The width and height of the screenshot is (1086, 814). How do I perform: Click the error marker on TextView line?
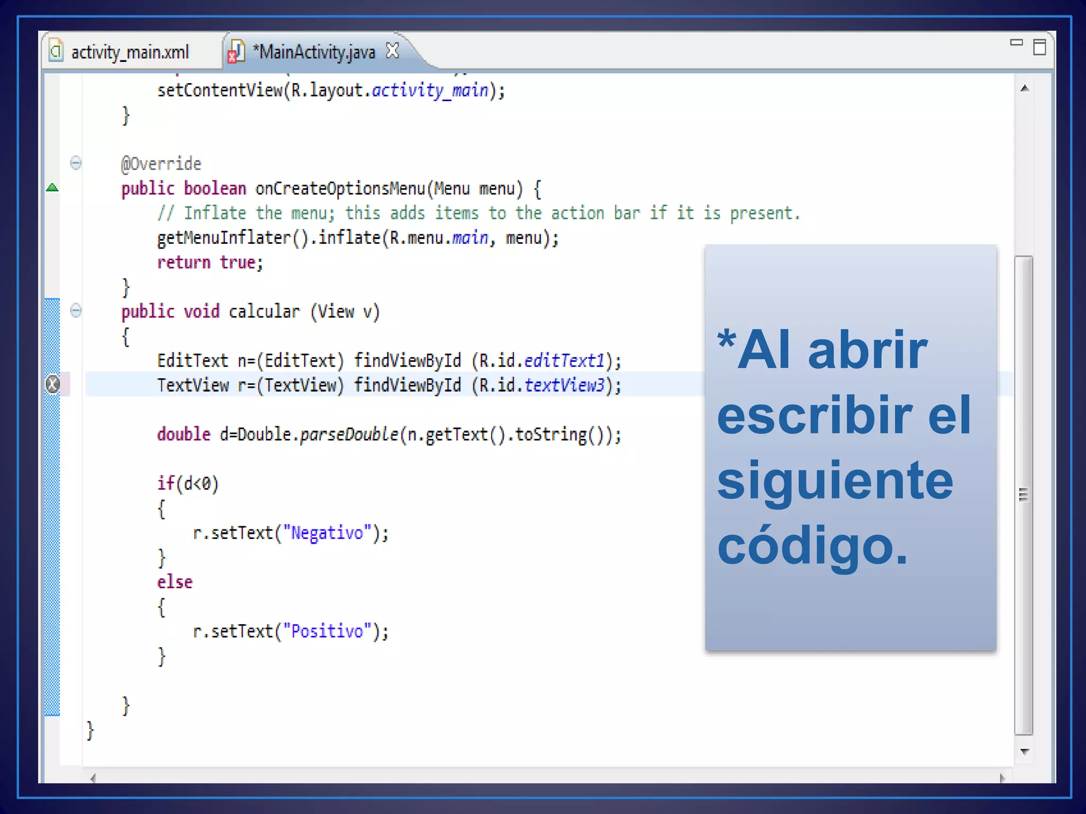(52, 384)
